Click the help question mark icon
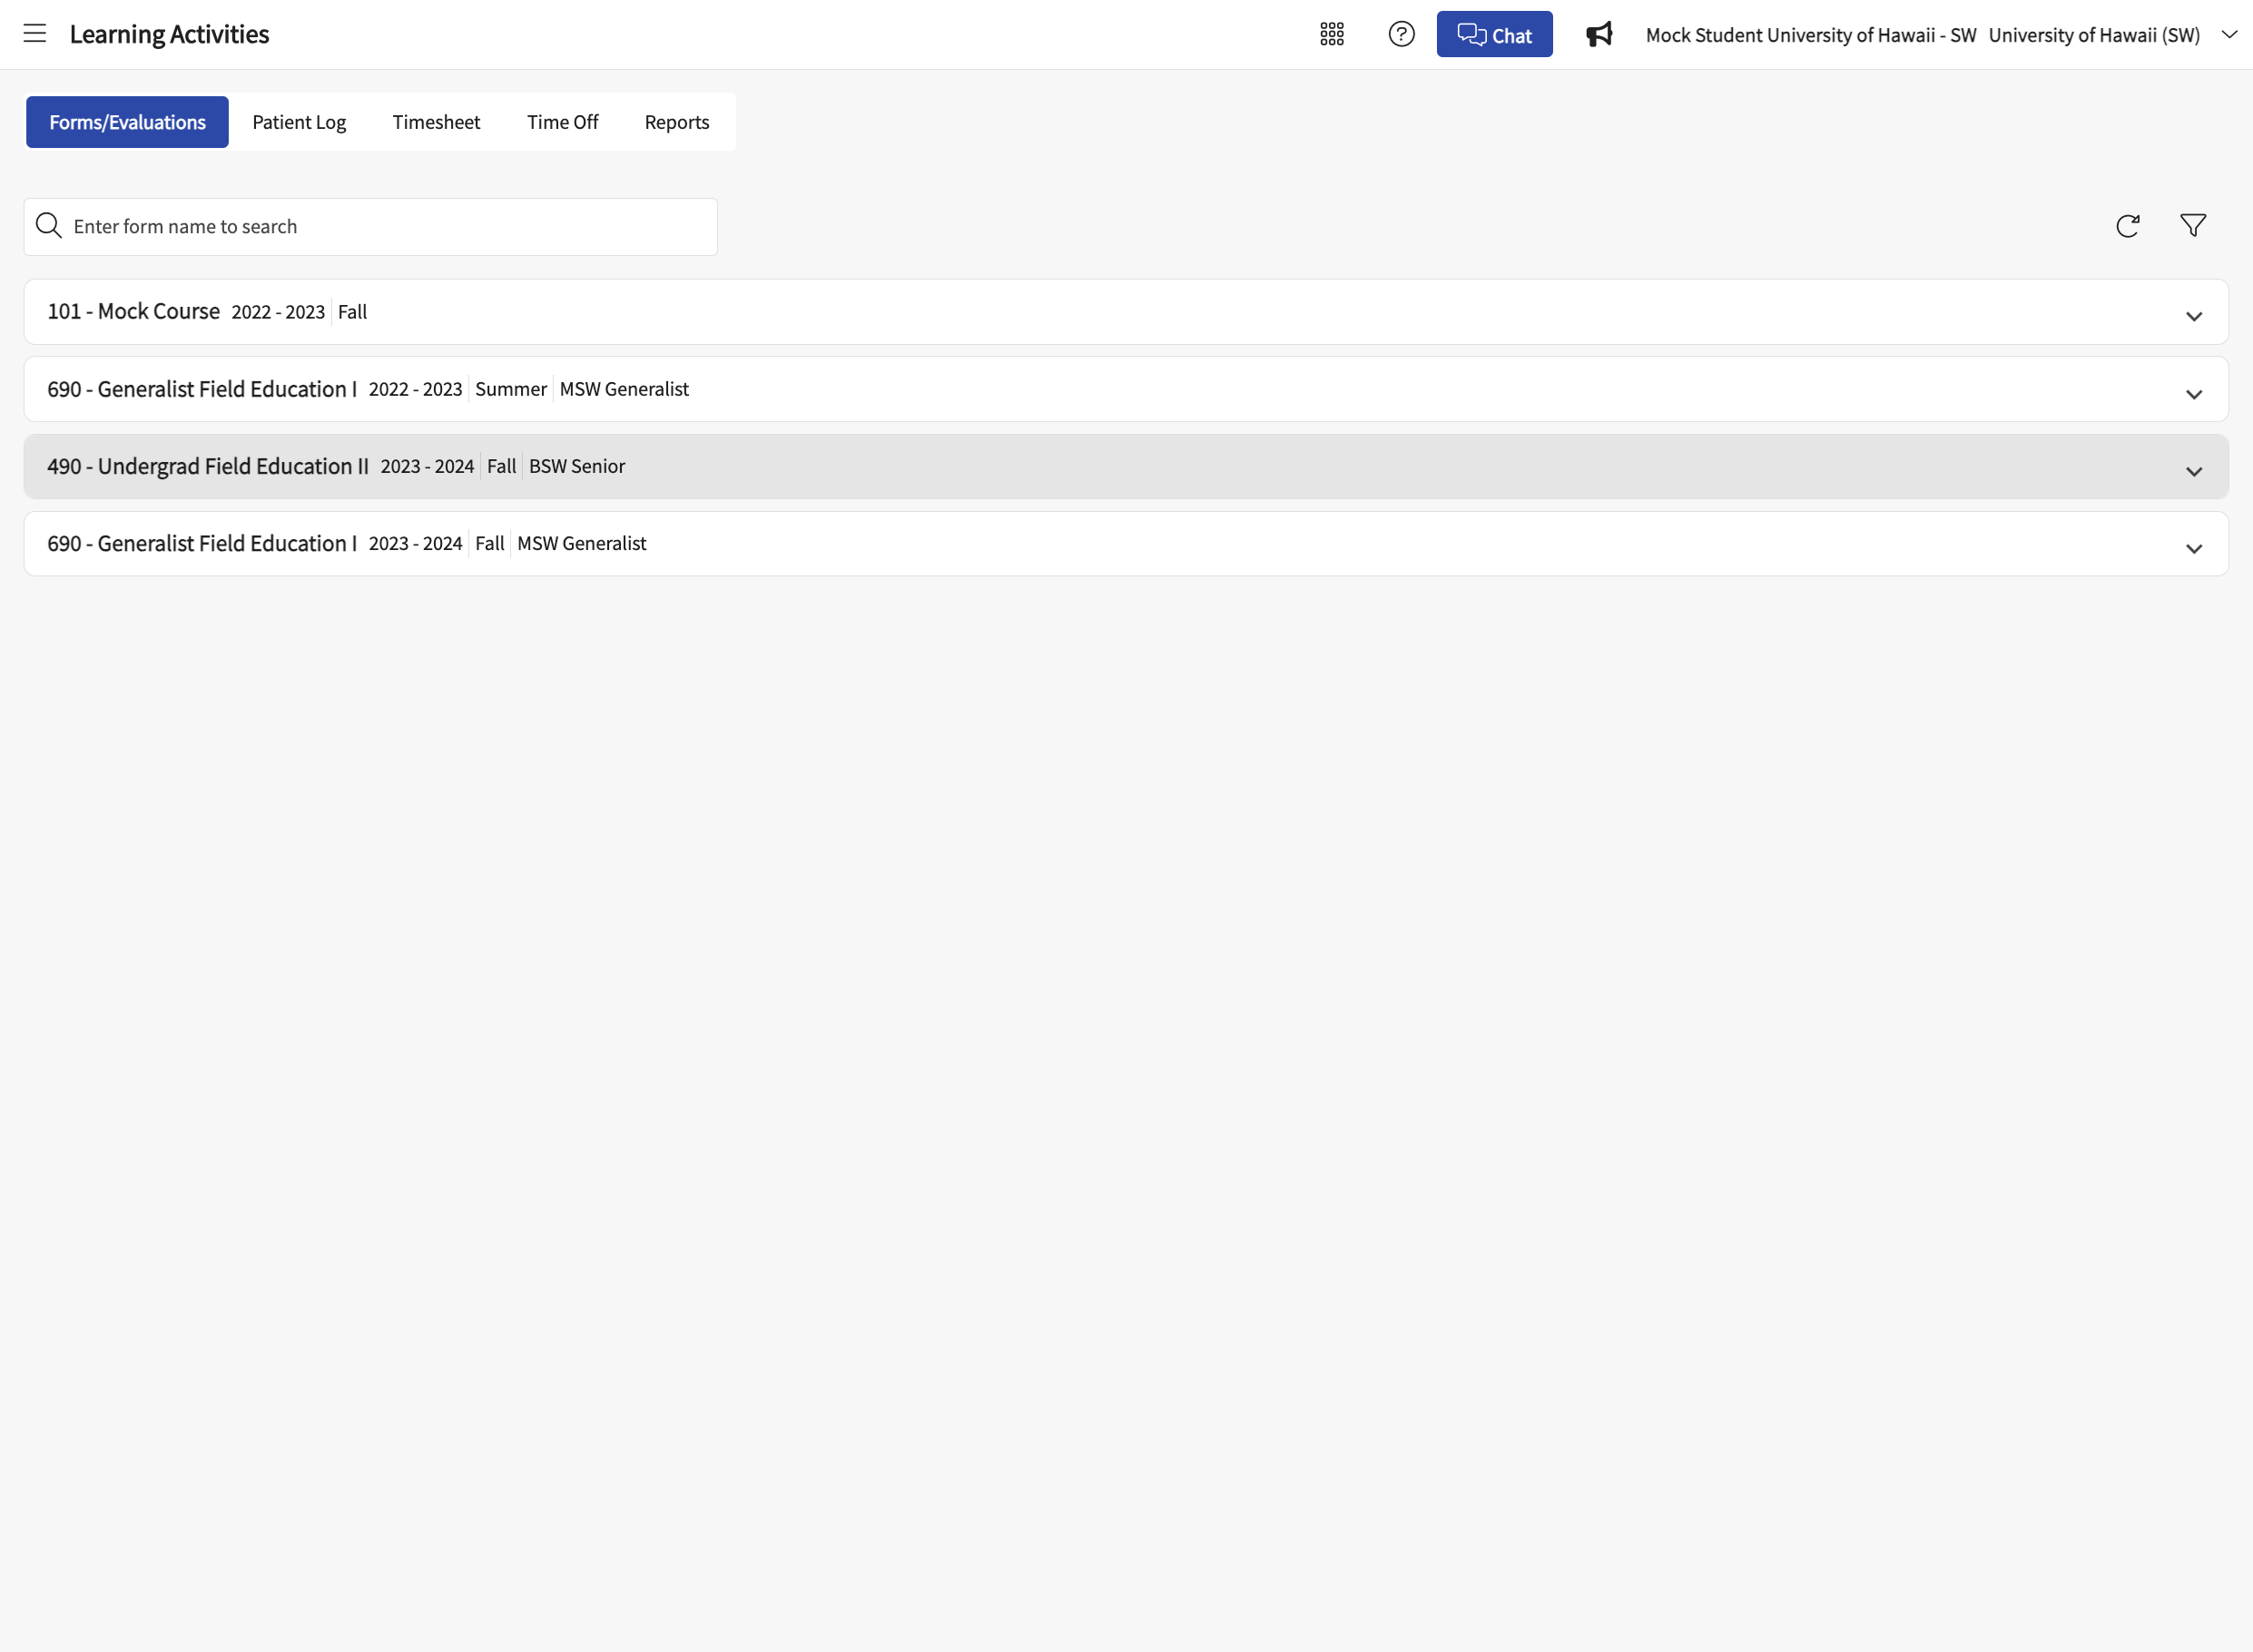2253x1652 pixels. tap(1401, 34)
